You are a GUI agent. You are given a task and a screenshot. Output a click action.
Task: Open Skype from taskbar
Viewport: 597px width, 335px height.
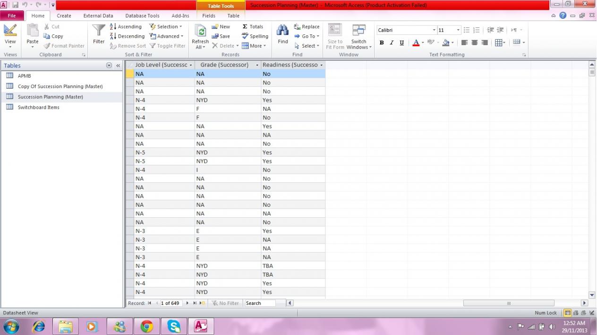174,326
